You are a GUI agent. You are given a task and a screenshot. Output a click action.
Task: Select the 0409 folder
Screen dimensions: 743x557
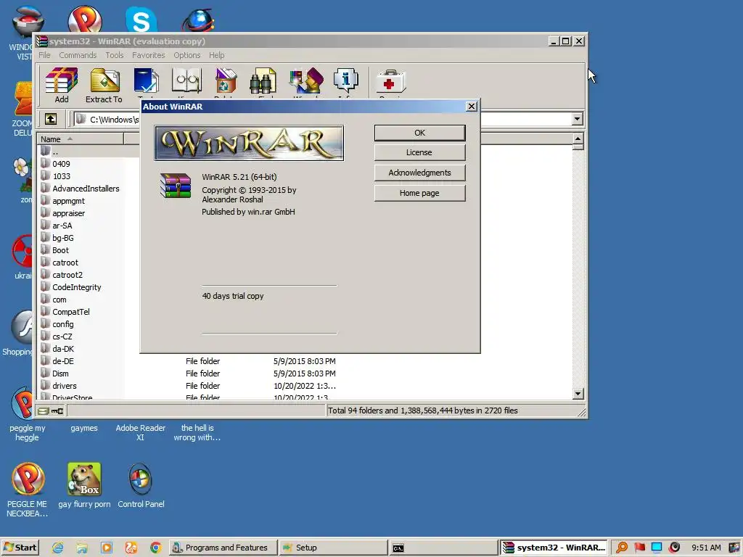coord(61,164)
